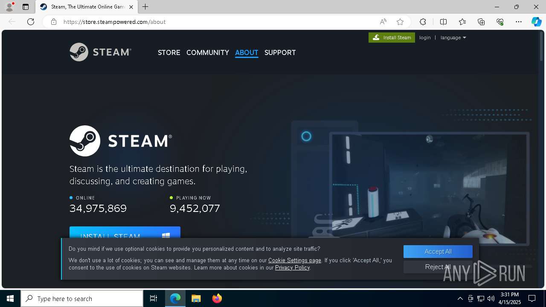Click the large blue INSTALL STEAM button
Viewport: 546px width, 307px height.
[125, 232]
